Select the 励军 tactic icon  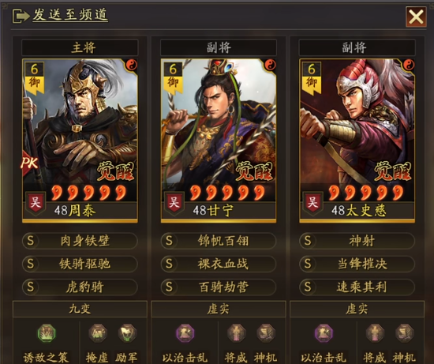point(127,333)
